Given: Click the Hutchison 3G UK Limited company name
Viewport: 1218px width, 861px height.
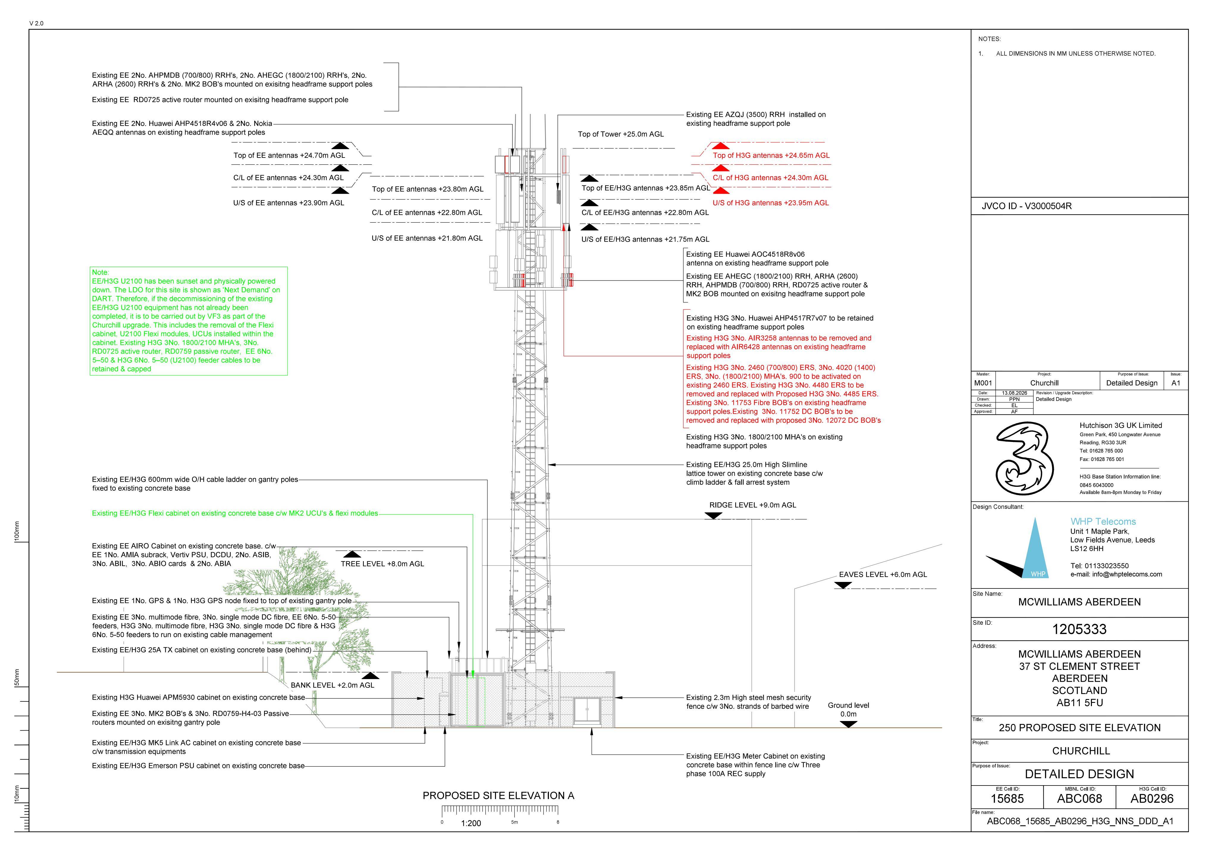Looking at the screenshot, I should coord(1120,425).
